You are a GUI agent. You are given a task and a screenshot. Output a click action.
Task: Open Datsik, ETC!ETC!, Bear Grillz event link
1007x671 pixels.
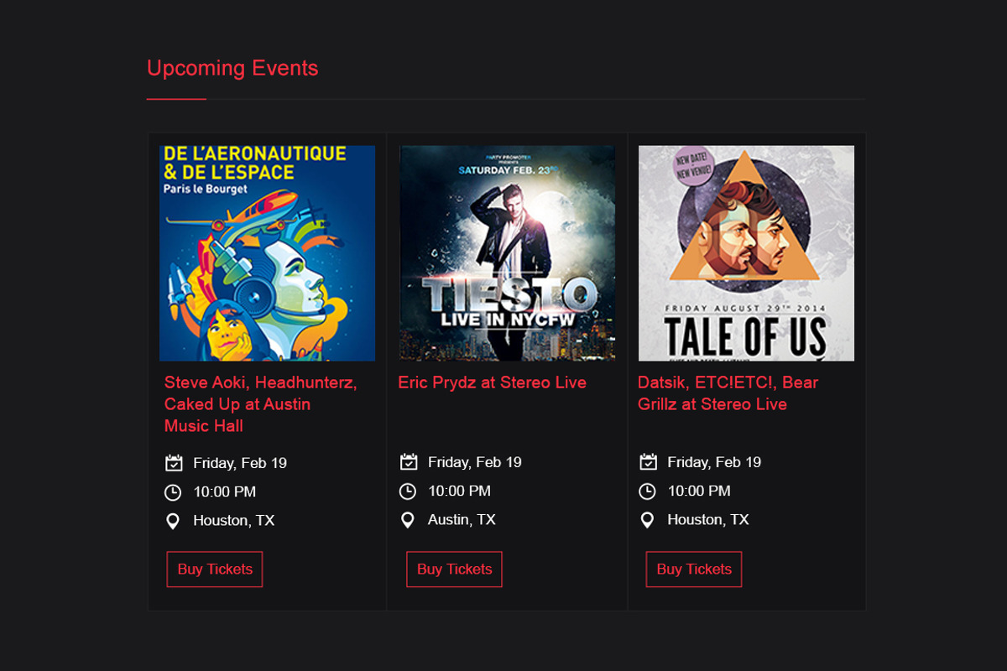(x=728, y=393)
